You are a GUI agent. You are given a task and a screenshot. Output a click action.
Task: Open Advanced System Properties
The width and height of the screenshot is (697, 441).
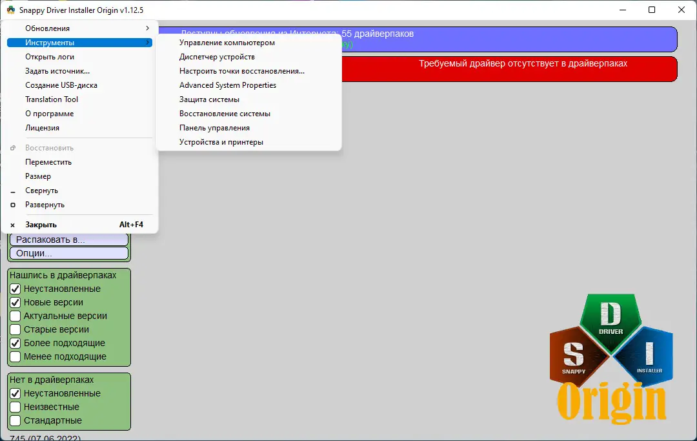[x=227, y=85]
